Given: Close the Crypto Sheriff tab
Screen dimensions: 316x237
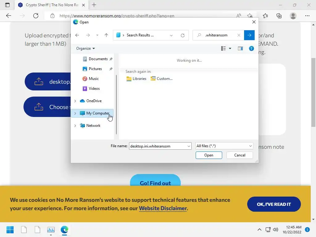Looking at the screenshot, I should (83, 5).
